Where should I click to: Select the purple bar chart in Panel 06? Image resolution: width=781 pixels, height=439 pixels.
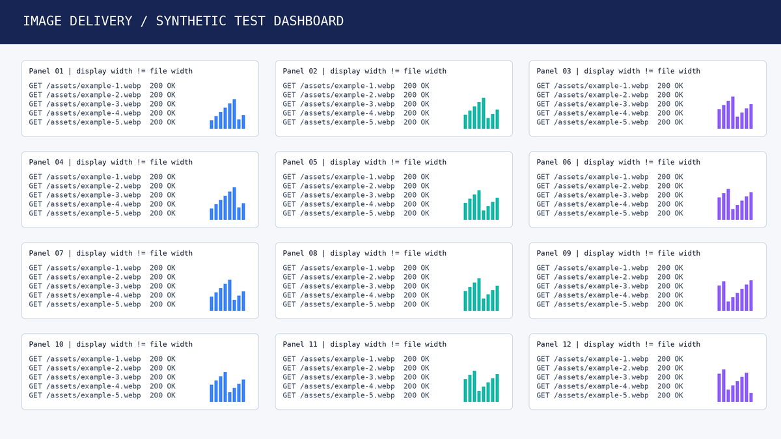[735, 204]
